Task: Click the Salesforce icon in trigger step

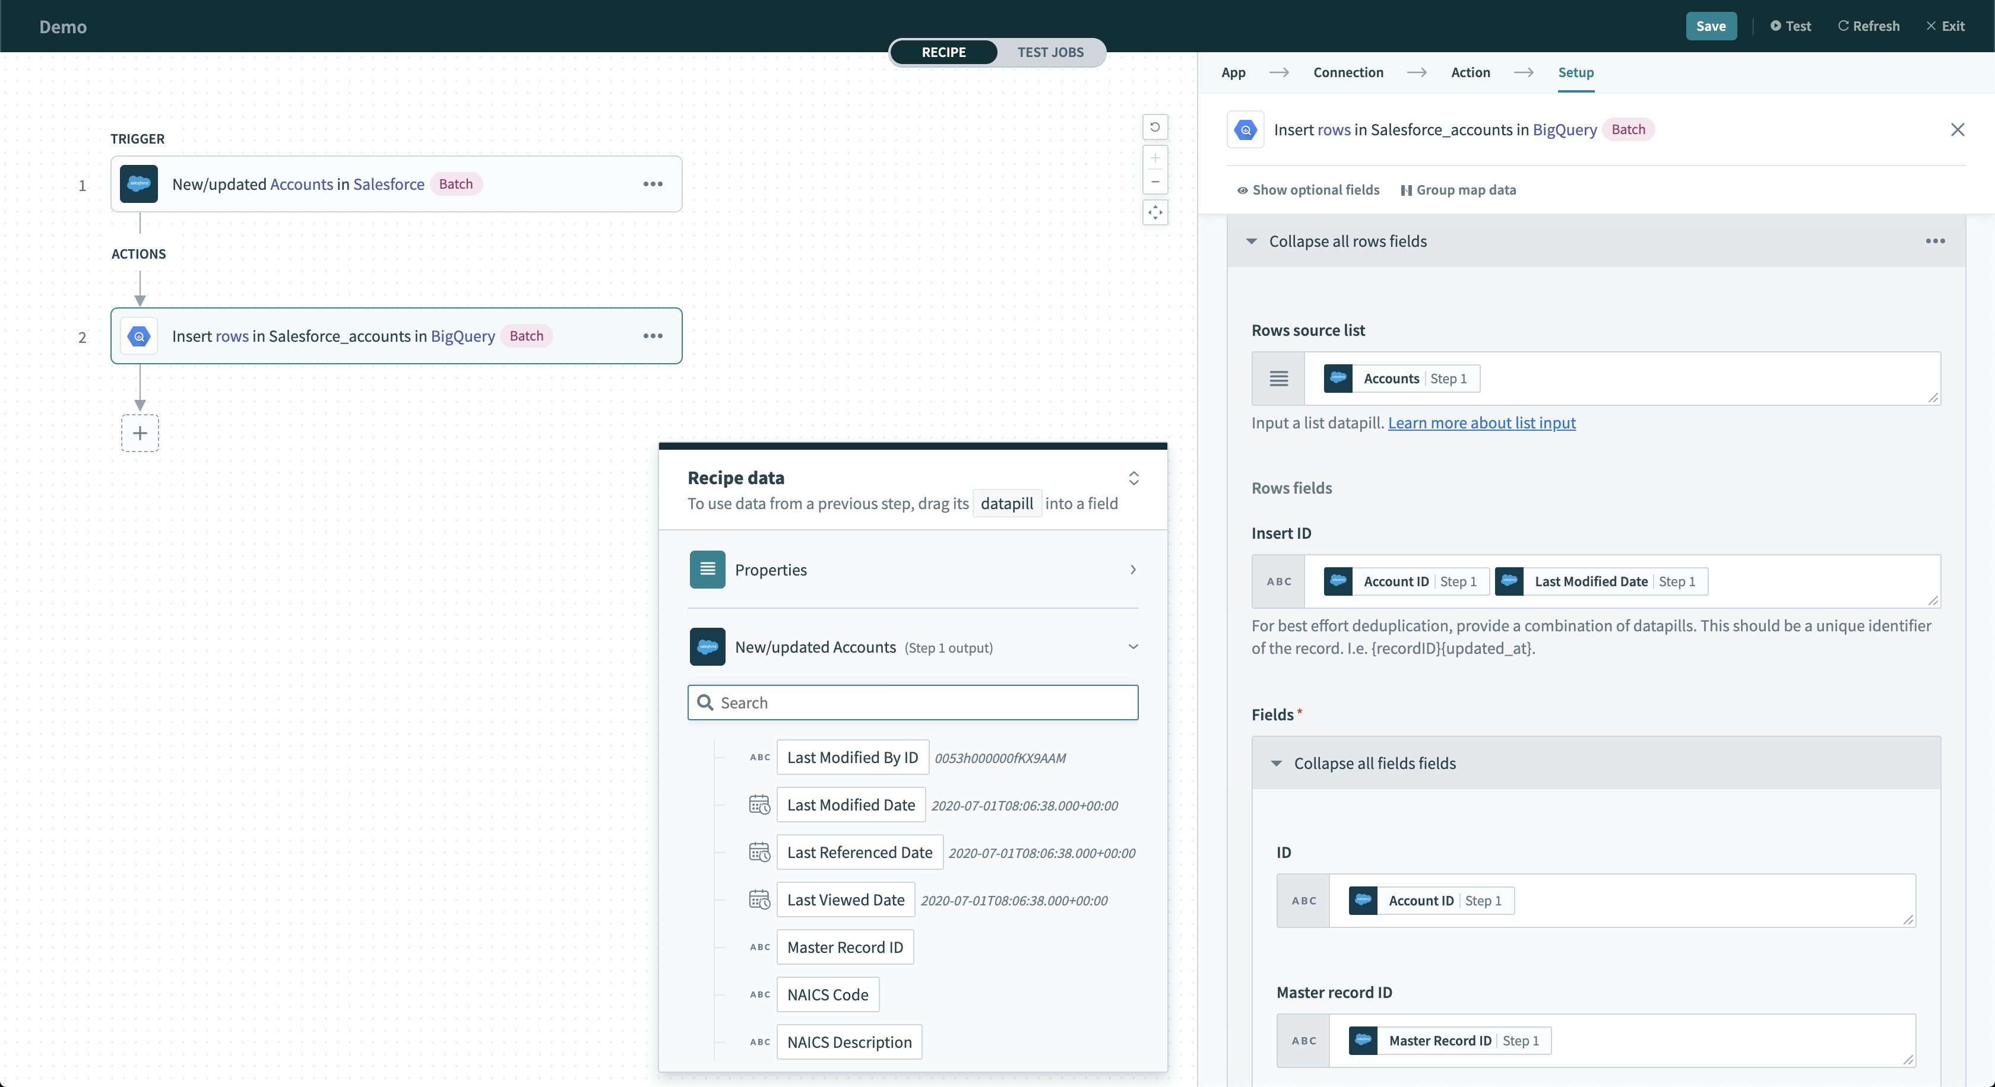Action: [x=138, y=184]
